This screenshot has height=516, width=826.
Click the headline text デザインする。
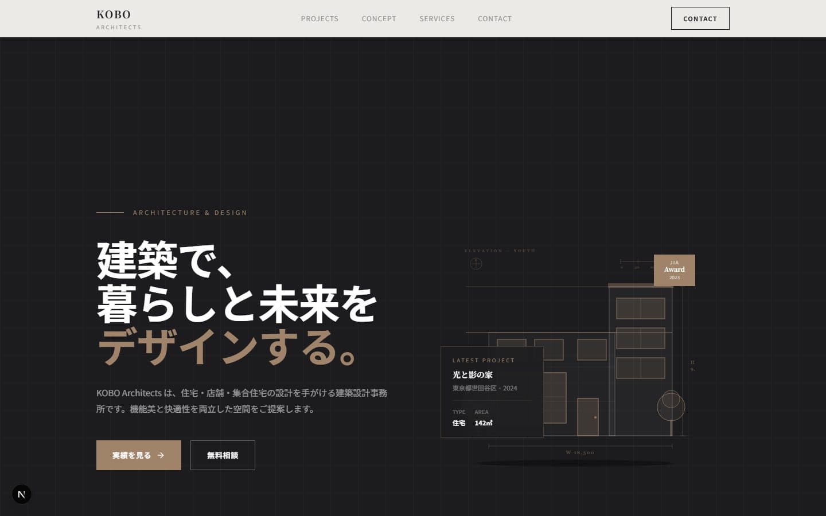(x=229, y=347)
